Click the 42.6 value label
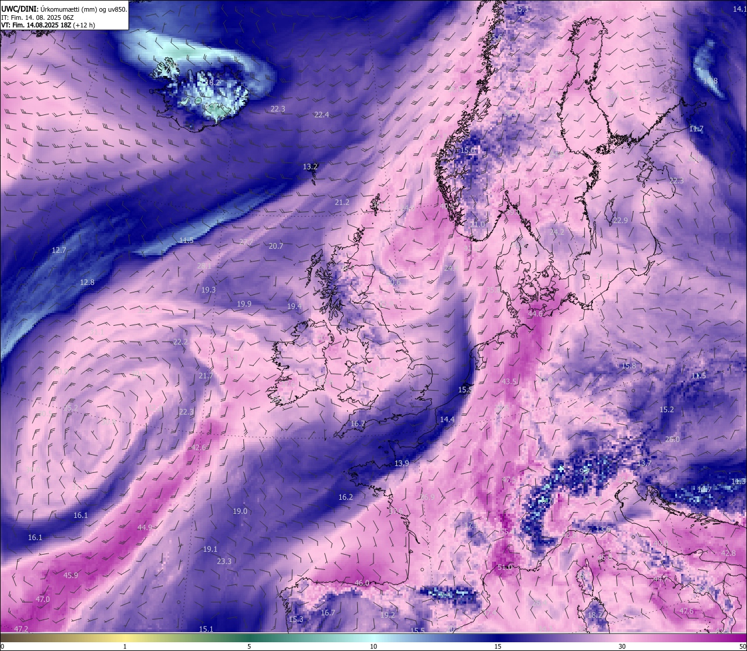 point(199,447)
